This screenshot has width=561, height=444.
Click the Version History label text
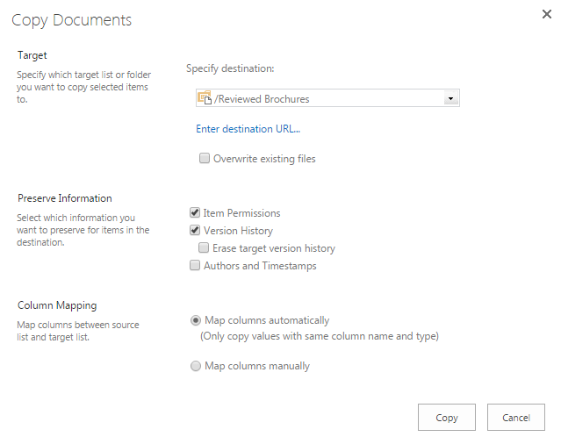(x=238, y=231)
